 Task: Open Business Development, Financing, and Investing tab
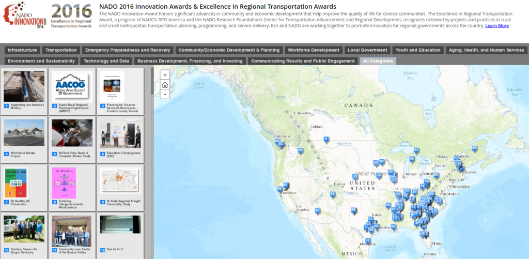[190, 61]
